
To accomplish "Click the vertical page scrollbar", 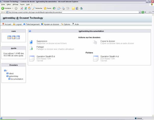I will coord(153,65).
